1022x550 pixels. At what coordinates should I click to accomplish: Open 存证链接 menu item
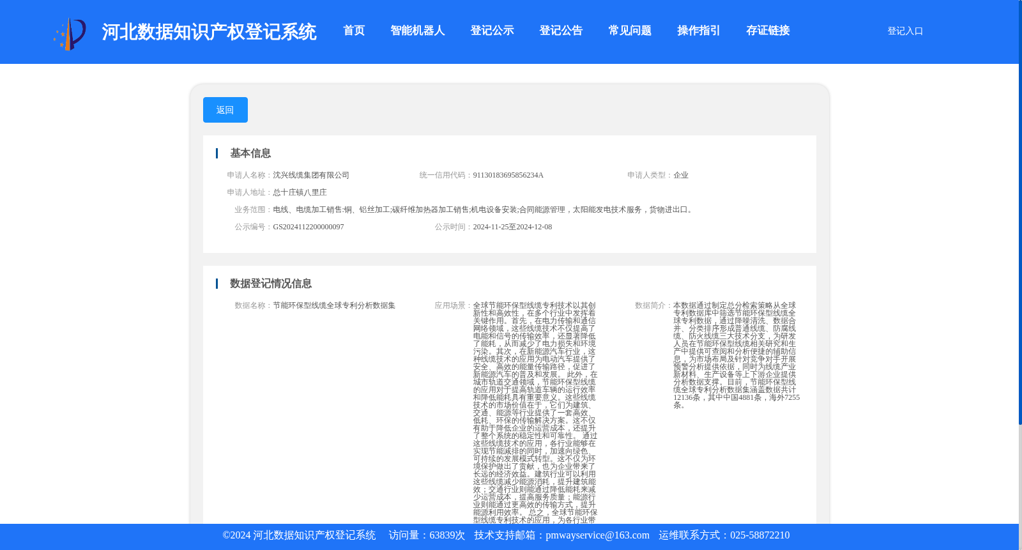[x=768, y=31]
